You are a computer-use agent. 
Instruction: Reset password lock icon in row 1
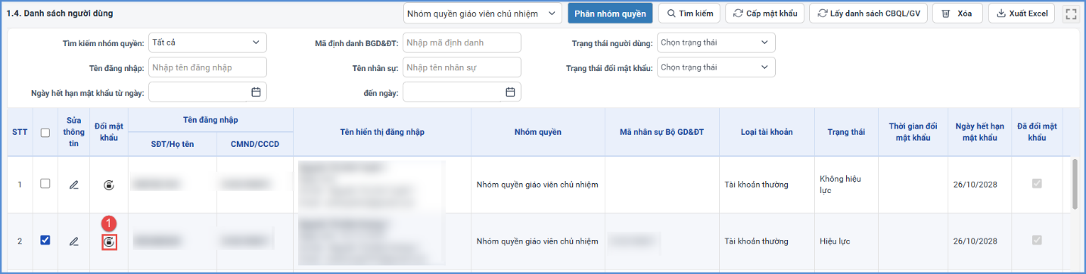point(109,185)
